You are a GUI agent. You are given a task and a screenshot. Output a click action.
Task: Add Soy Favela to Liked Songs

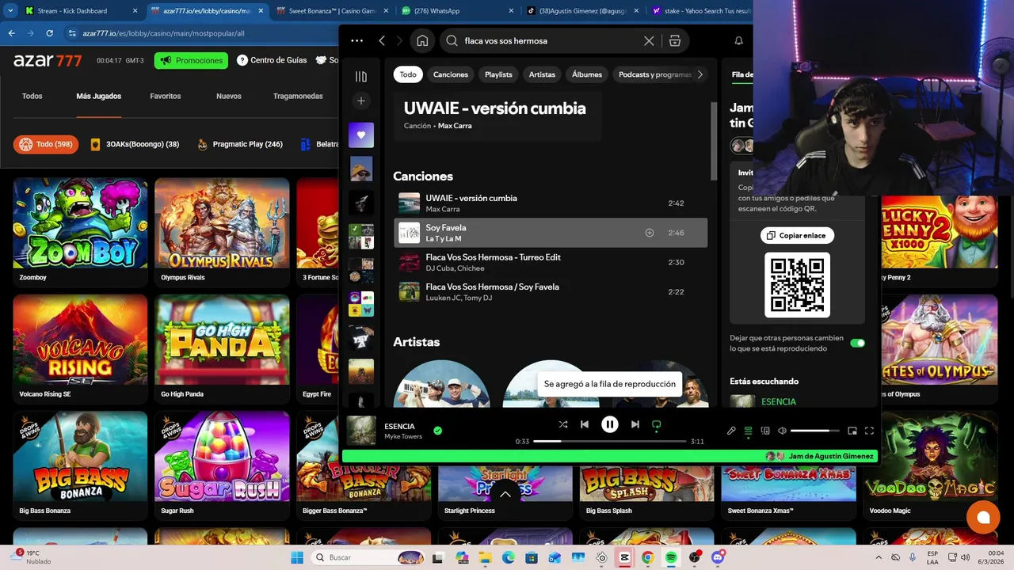coord(650,233)
